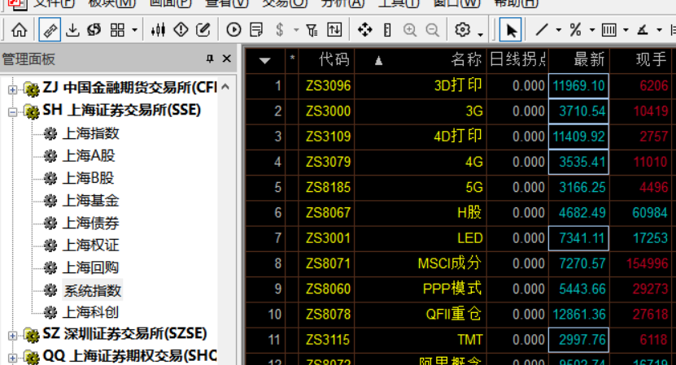Open the grid layout dropdown arrow
Image resolution: width=676 pixels, height=365 pixels.
[134, 30]
